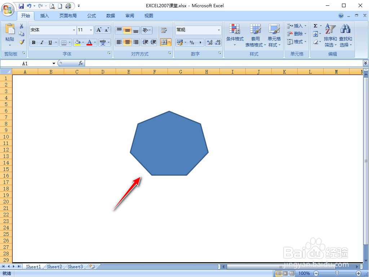Open the 视图 ribbon tab
The height and width of the screenshot is (277, 369).
click(x=148, y=16)
